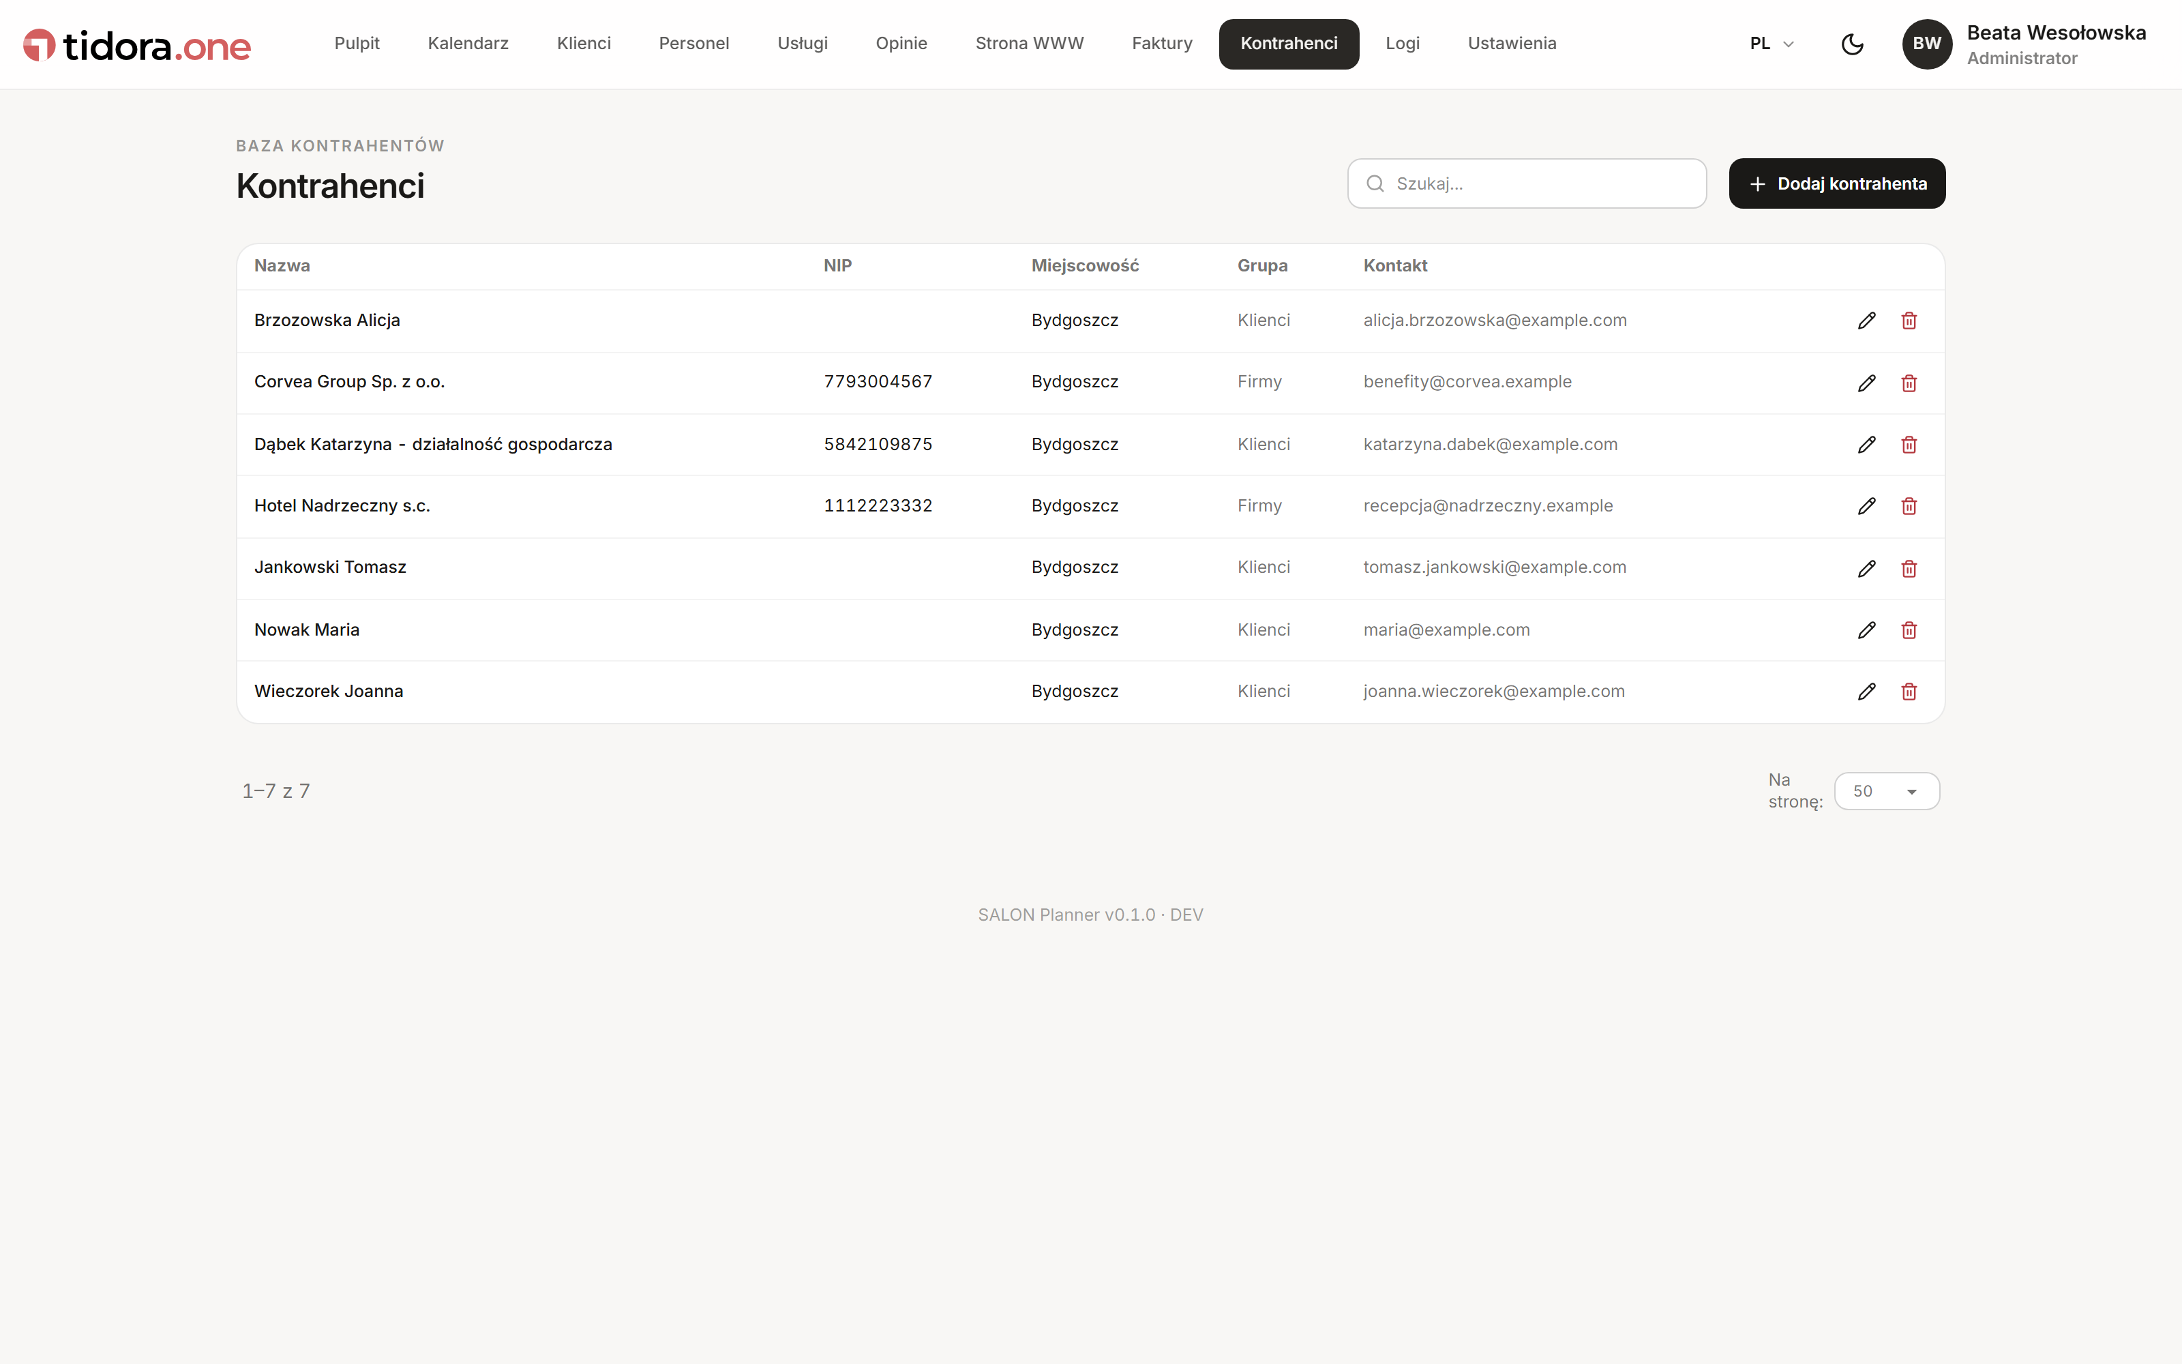Edit the Wieczorek Joanna row

click(1866, 691)
